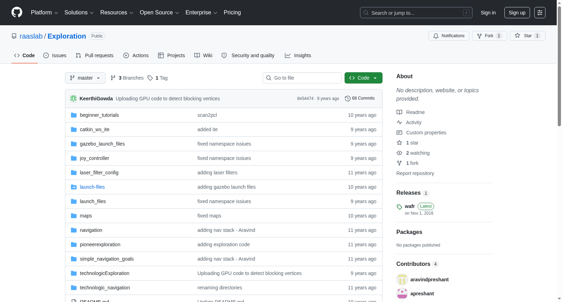This screenshot has width=562, height=302.
Task: Open the simple_navigation_goals folder
Action: click(107, 259)
